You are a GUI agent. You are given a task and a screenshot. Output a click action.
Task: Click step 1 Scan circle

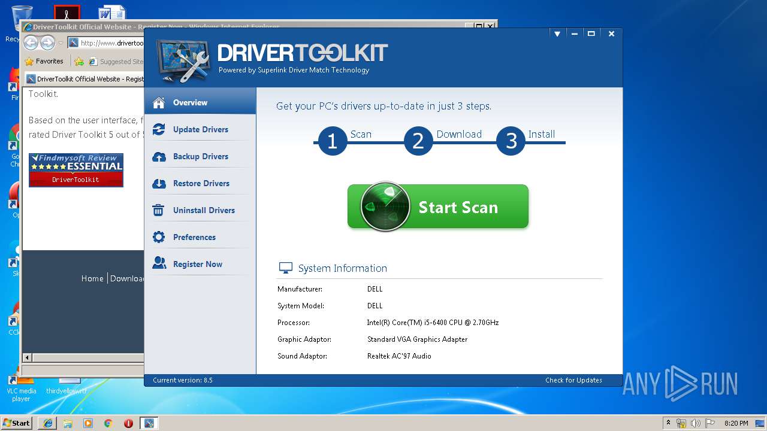pyautogui.click(x=333, y=141)
